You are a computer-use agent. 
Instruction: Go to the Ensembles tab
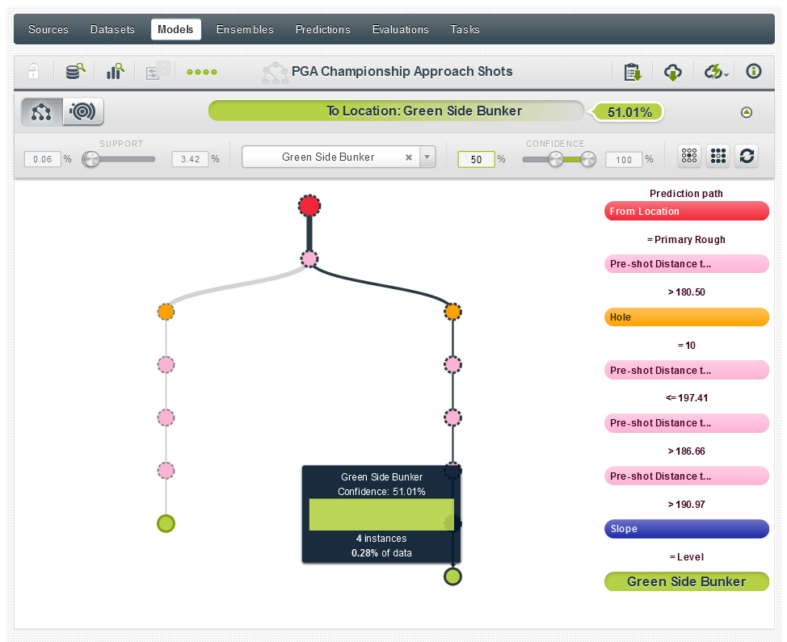coord(245,29)
